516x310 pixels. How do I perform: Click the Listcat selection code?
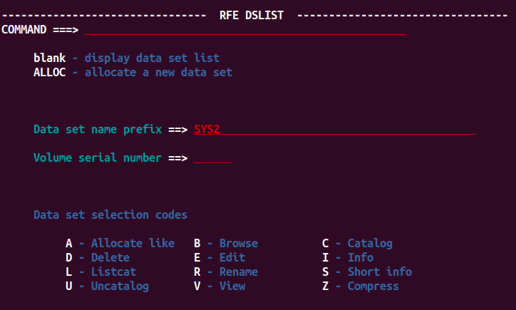point(100,272)
